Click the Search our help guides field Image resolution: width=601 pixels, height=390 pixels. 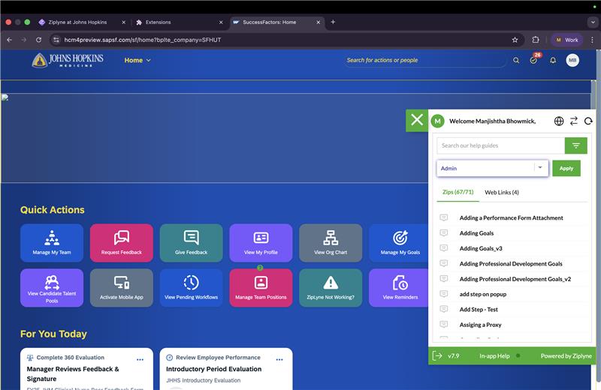500,145
